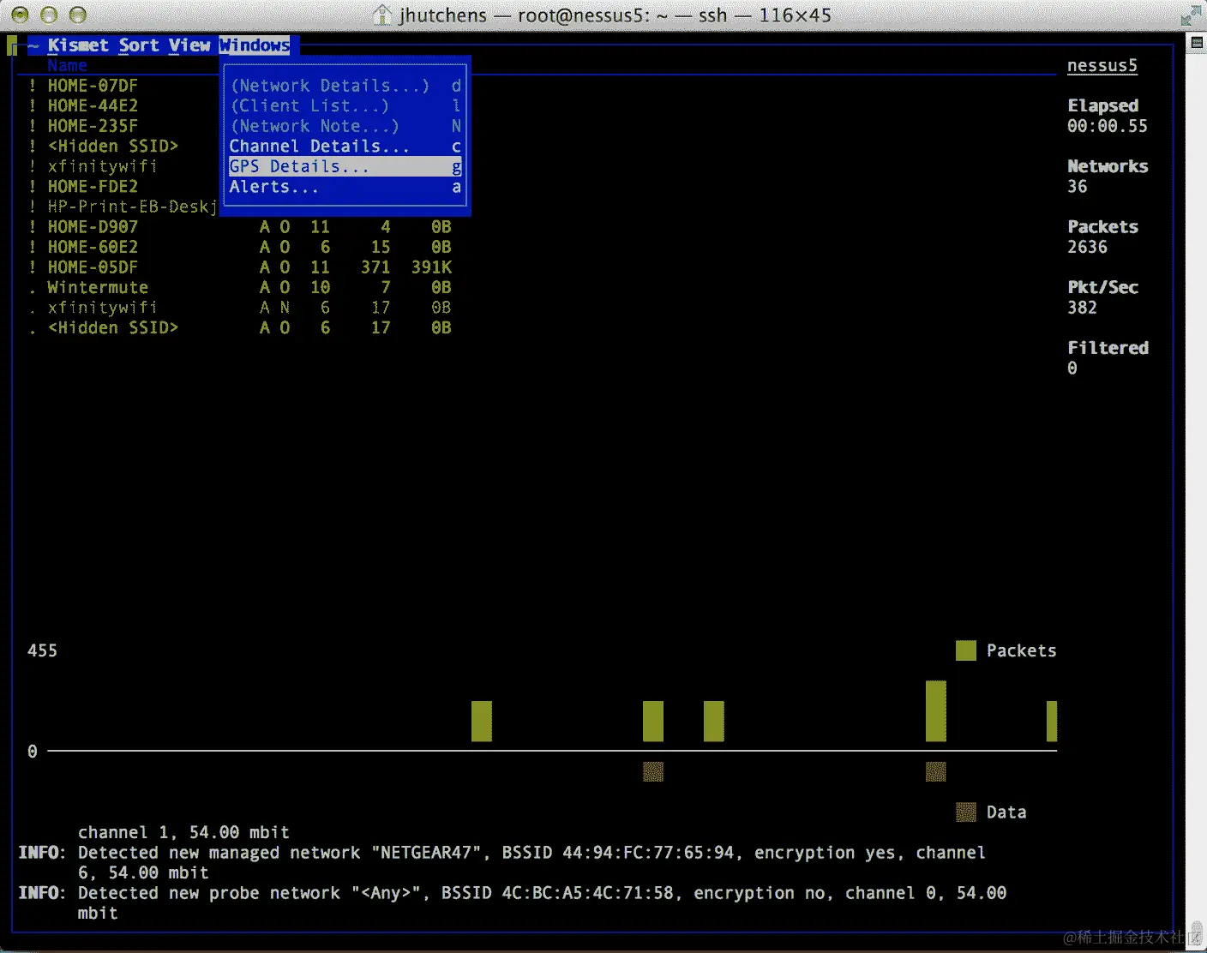
Task: Select network HOME-44E2
Action: (x=93, y=106)
